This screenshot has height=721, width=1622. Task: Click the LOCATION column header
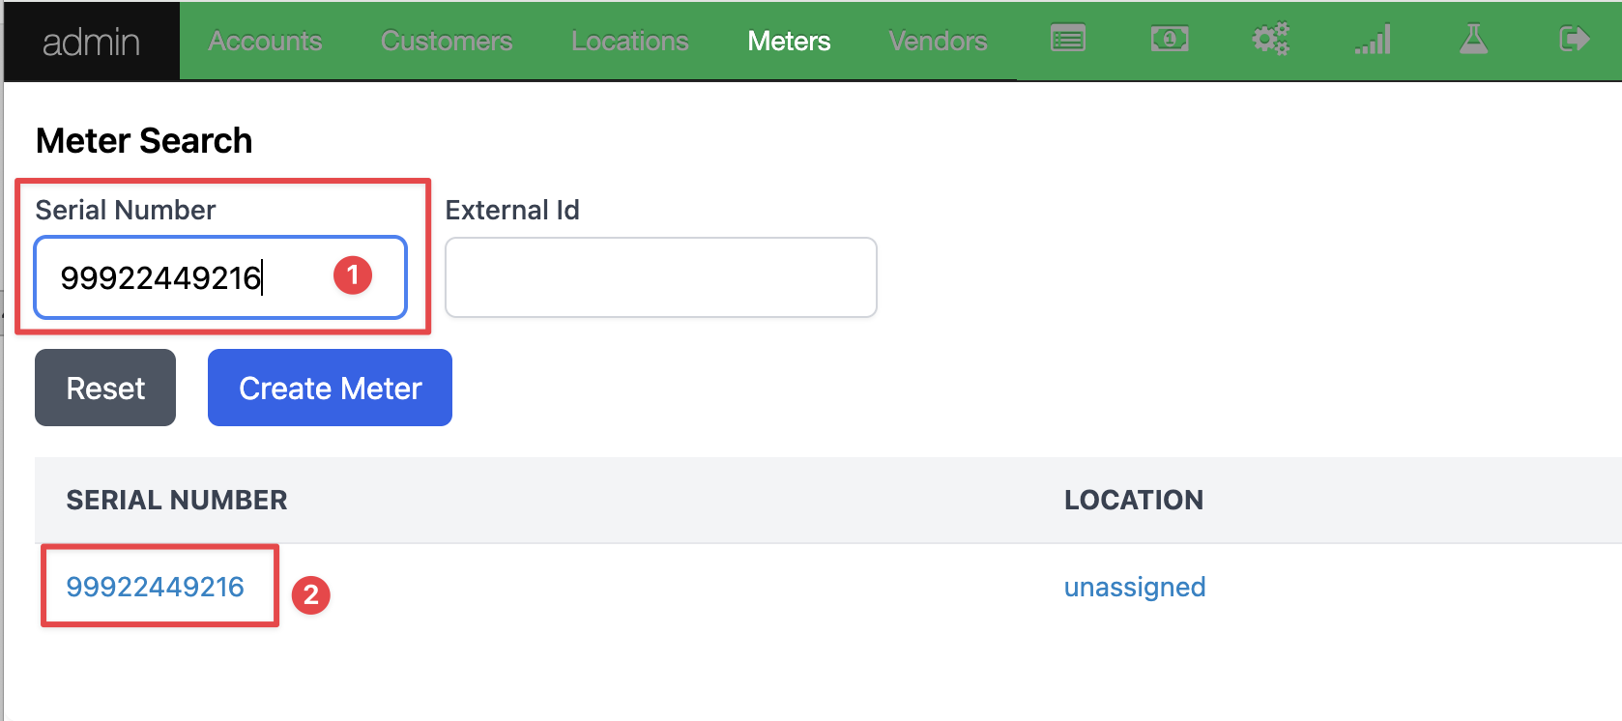coord(1134,500)
